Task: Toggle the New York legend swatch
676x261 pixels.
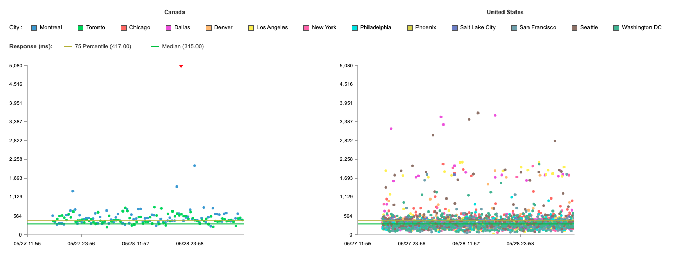Action: pos(306,28)
